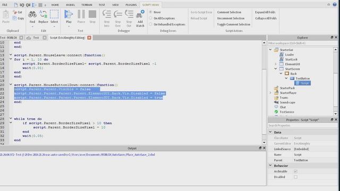
Task: Open the FILE menu
Action: [5, 5]
